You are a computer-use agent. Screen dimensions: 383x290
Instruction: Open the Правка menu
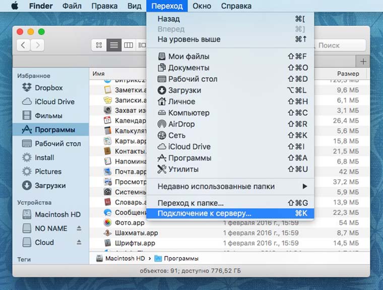tap(104, 6)
